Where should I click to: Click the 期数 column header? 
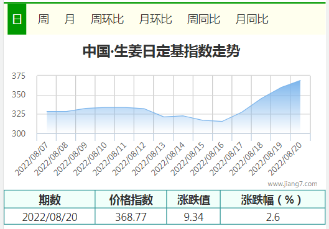(50, 199)
